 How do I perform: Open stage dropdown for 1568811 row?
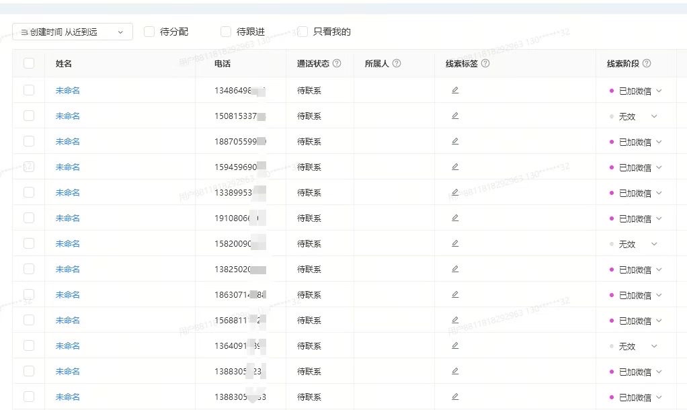coord(636,321)
